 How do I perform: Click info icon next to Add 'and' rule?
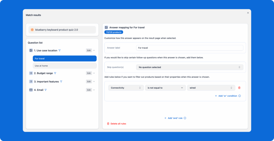(x=185, y=118)
